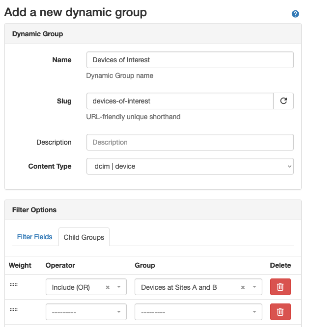Open the Include (OR) operator dropdown

(x=79, y=287)
